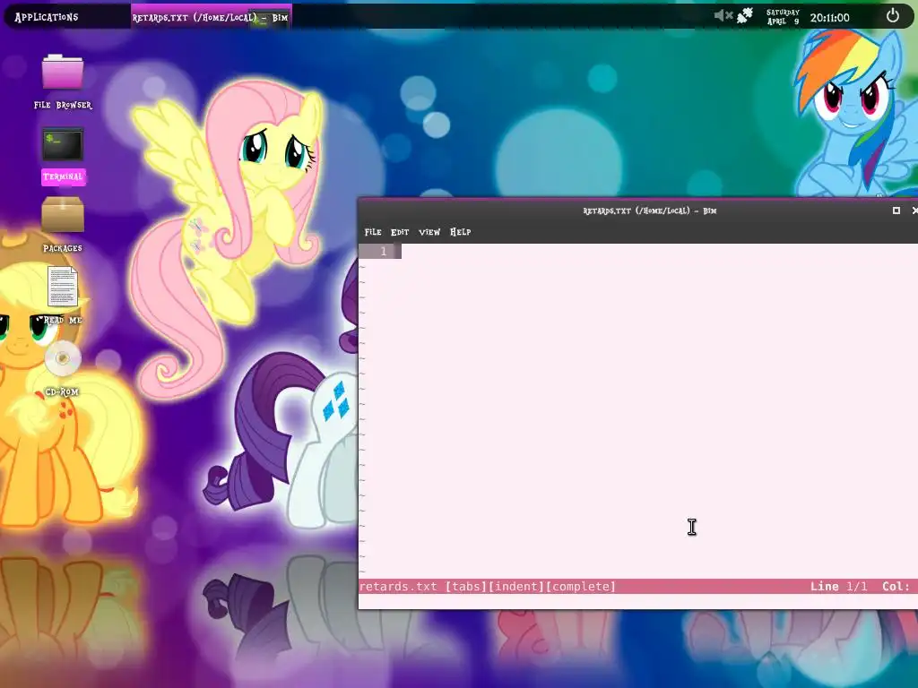Viewport: 918px width, 688px height.
Task: Open the Applications menu in the panel
Action: click(x=47, y=17)
